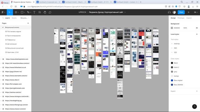200x112 pixels.
Task: Click the user avatar in toolbar
Action: pos(174,12)
